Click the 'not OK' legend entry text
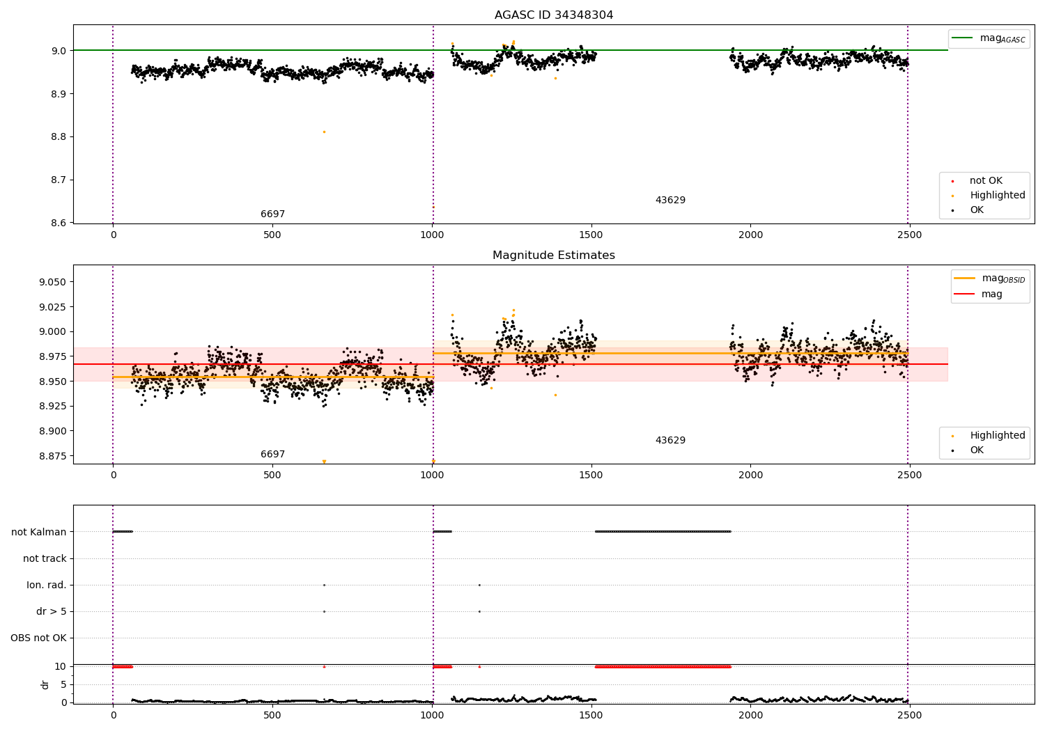Image resolution: width=1045 pixels, height=731 pixels. tap(986, 181)
